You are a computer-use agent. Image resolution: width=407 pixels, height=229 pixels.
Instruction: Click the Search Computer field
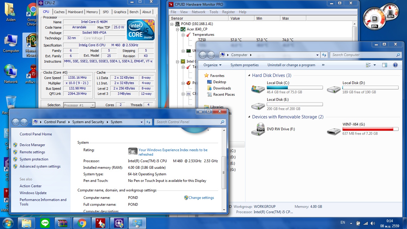[365, 55]
